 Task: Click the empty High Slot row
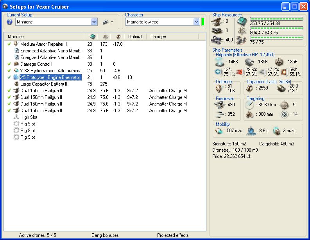pyautogui.click(x=29, y=117)
